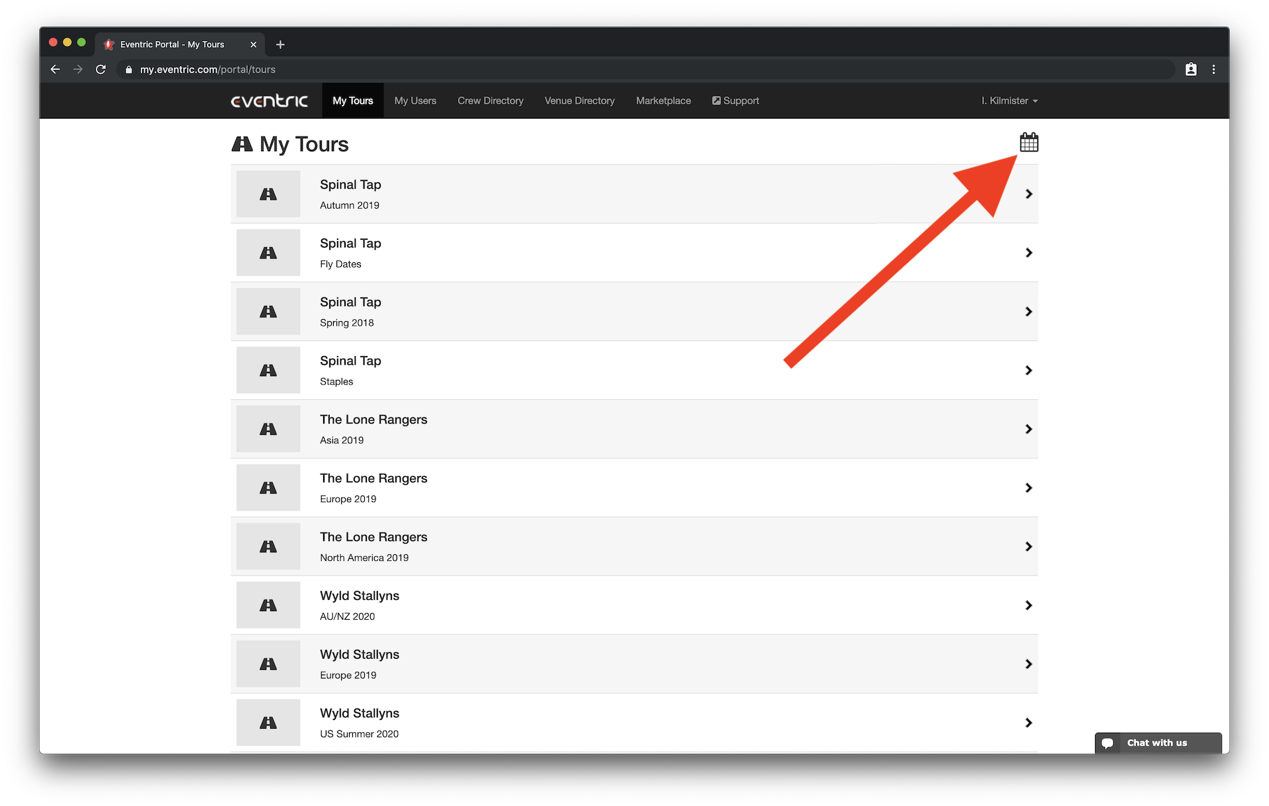Expand Spinal Tap Spring 2018 chevron

coord(1028,312)
